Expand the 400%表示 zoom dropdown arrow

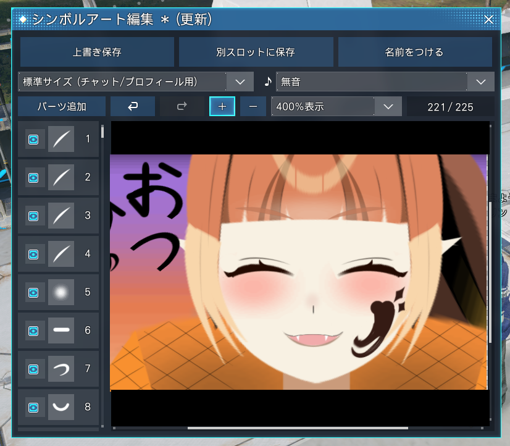click(x=388, y=106)
